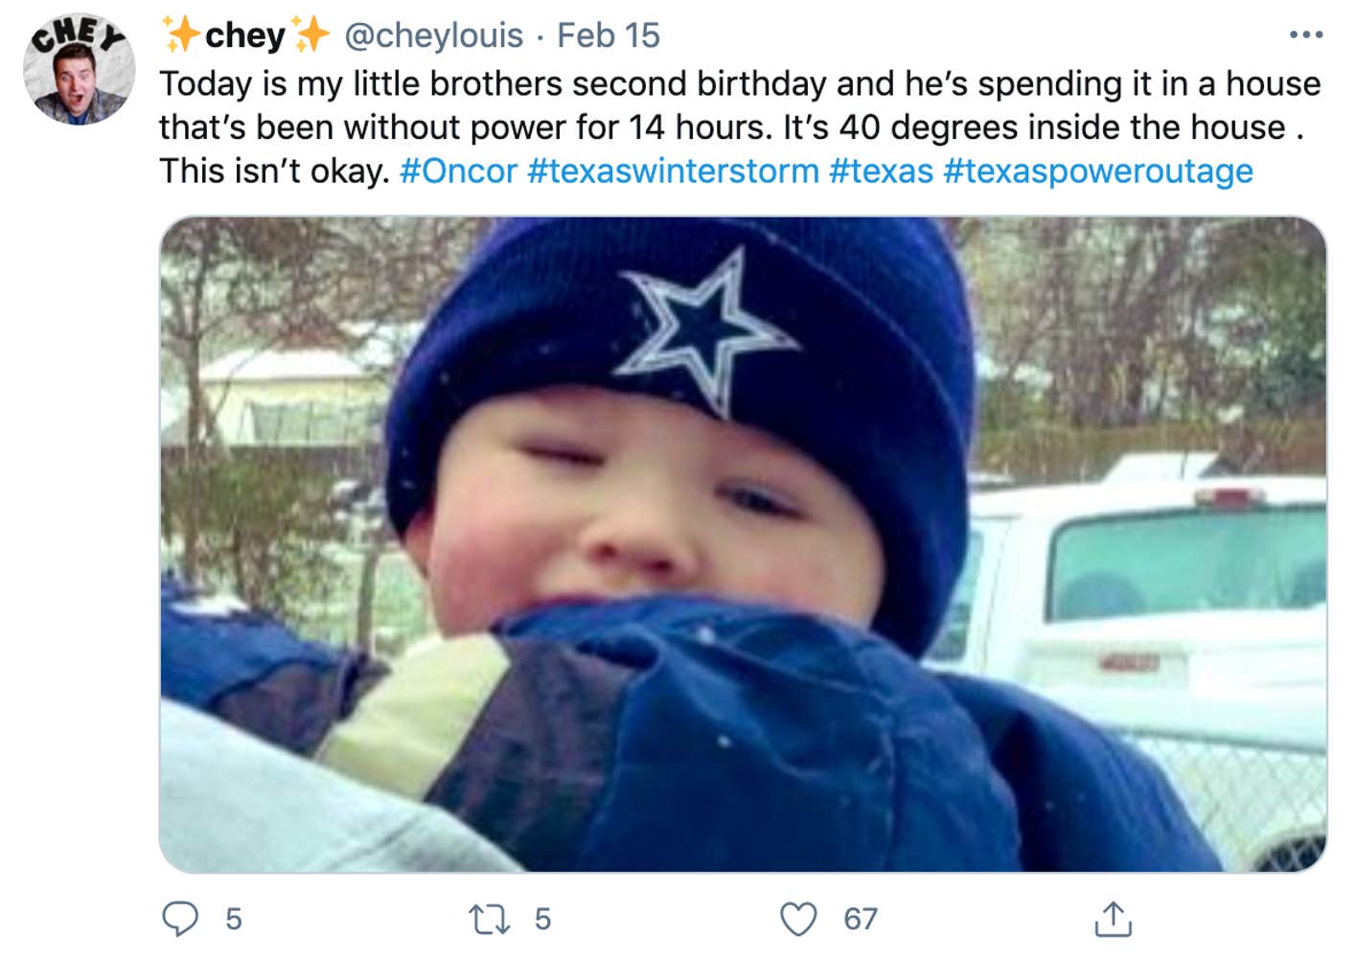Select the #texas hashtag
Viewport: 1356px width, 958px height.
[x=881, y=171]
